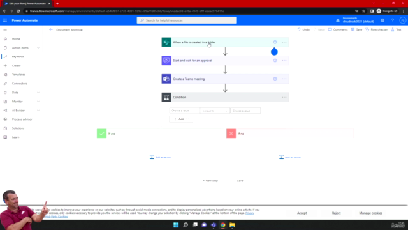Open Chrome from the taskbar
This screenshot has height=230, width=408.
(223, 225)
